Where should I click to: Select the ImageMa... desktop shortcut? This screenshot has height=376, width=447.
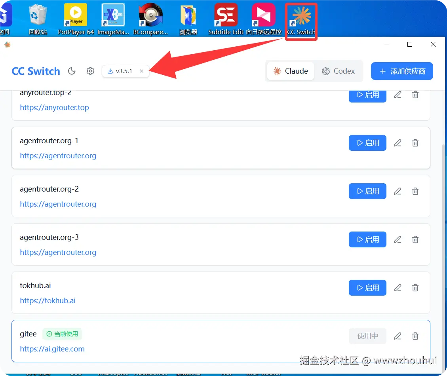(x=113, y=19)
